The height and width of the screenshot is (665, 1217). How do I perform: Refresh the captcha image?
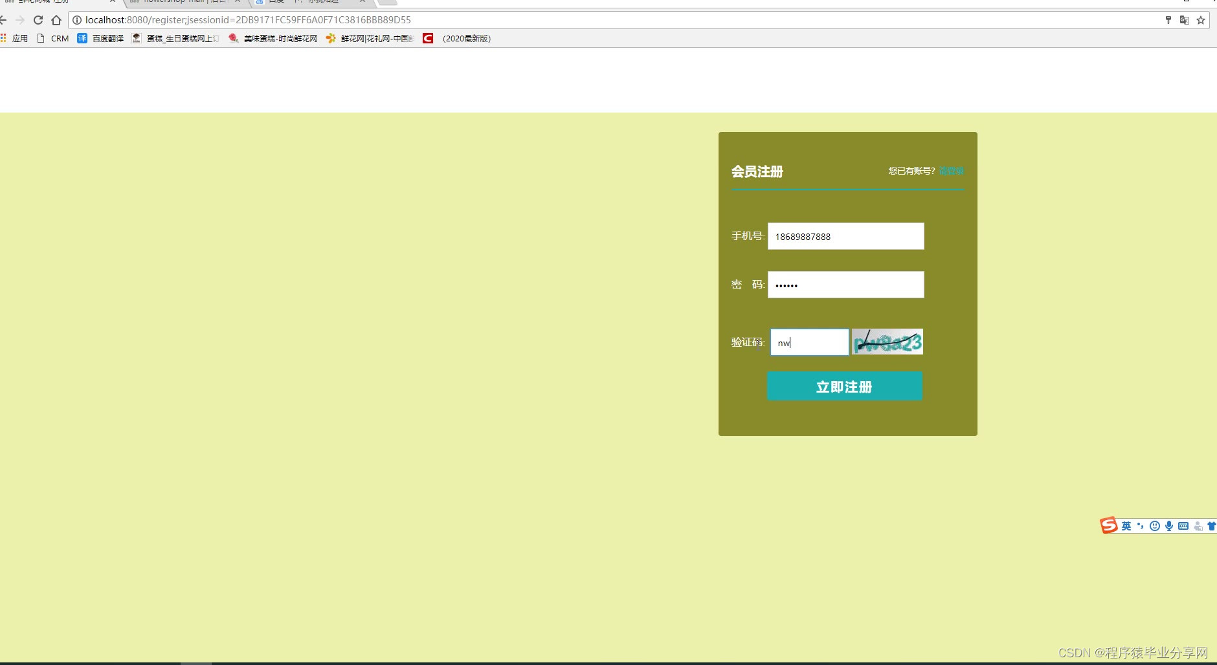pos(887,342)
